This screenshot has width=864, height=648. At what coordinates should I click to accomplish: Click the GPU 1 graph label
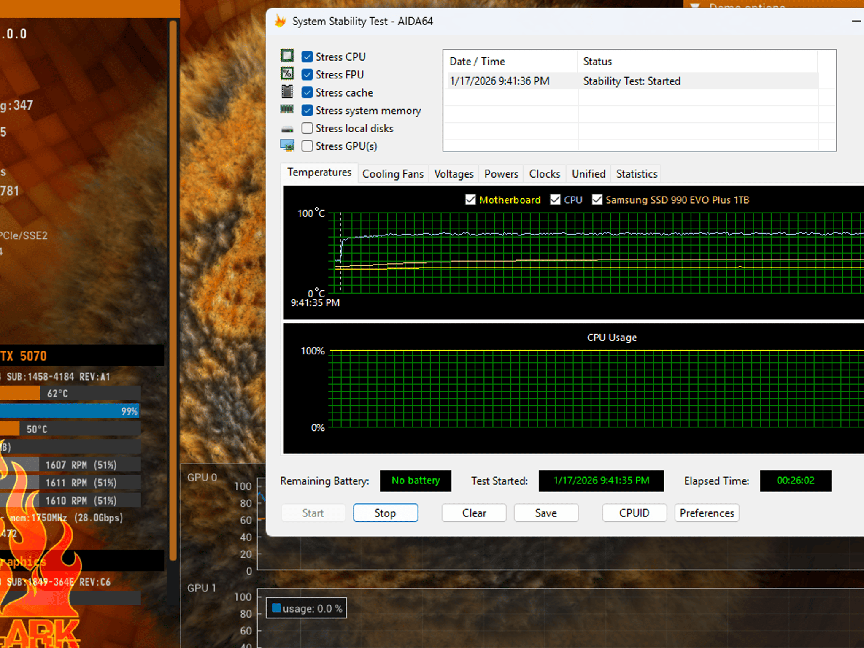(x=202, y=588)
